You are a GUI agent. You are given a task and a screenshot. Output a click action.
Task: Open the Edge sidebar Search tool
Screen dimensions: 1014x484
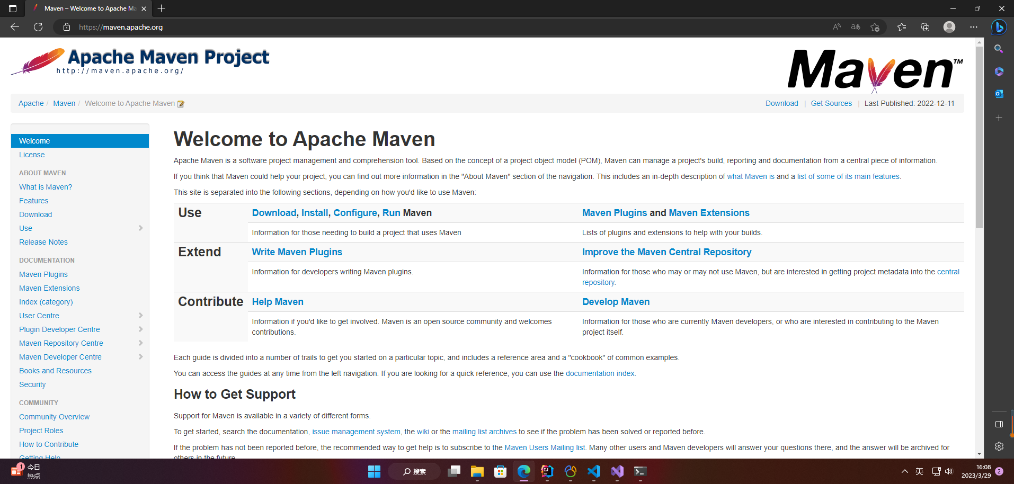pos(999,49)
